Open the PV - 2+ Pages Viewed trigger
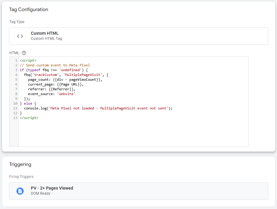This screenshot has height=209, width=277. (138, 191)
